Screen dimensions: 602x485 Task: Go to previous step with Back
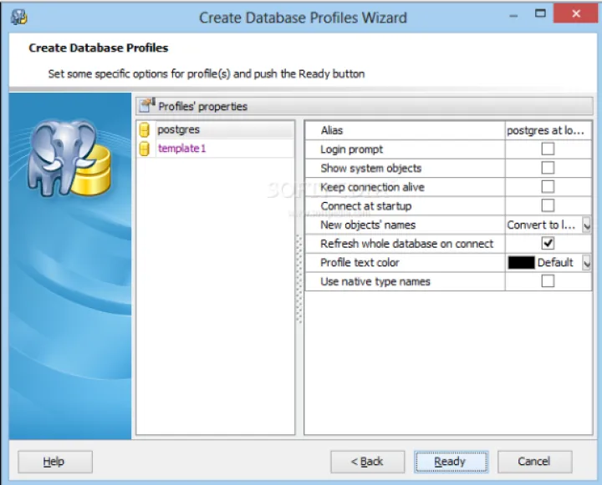point(367,462)
